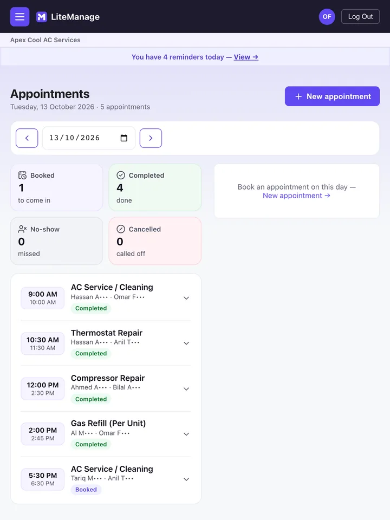This screenshot has width=390, height=520.
Task: Expand the Thermostat Repair appointment
Action: (x=186, y=343)
